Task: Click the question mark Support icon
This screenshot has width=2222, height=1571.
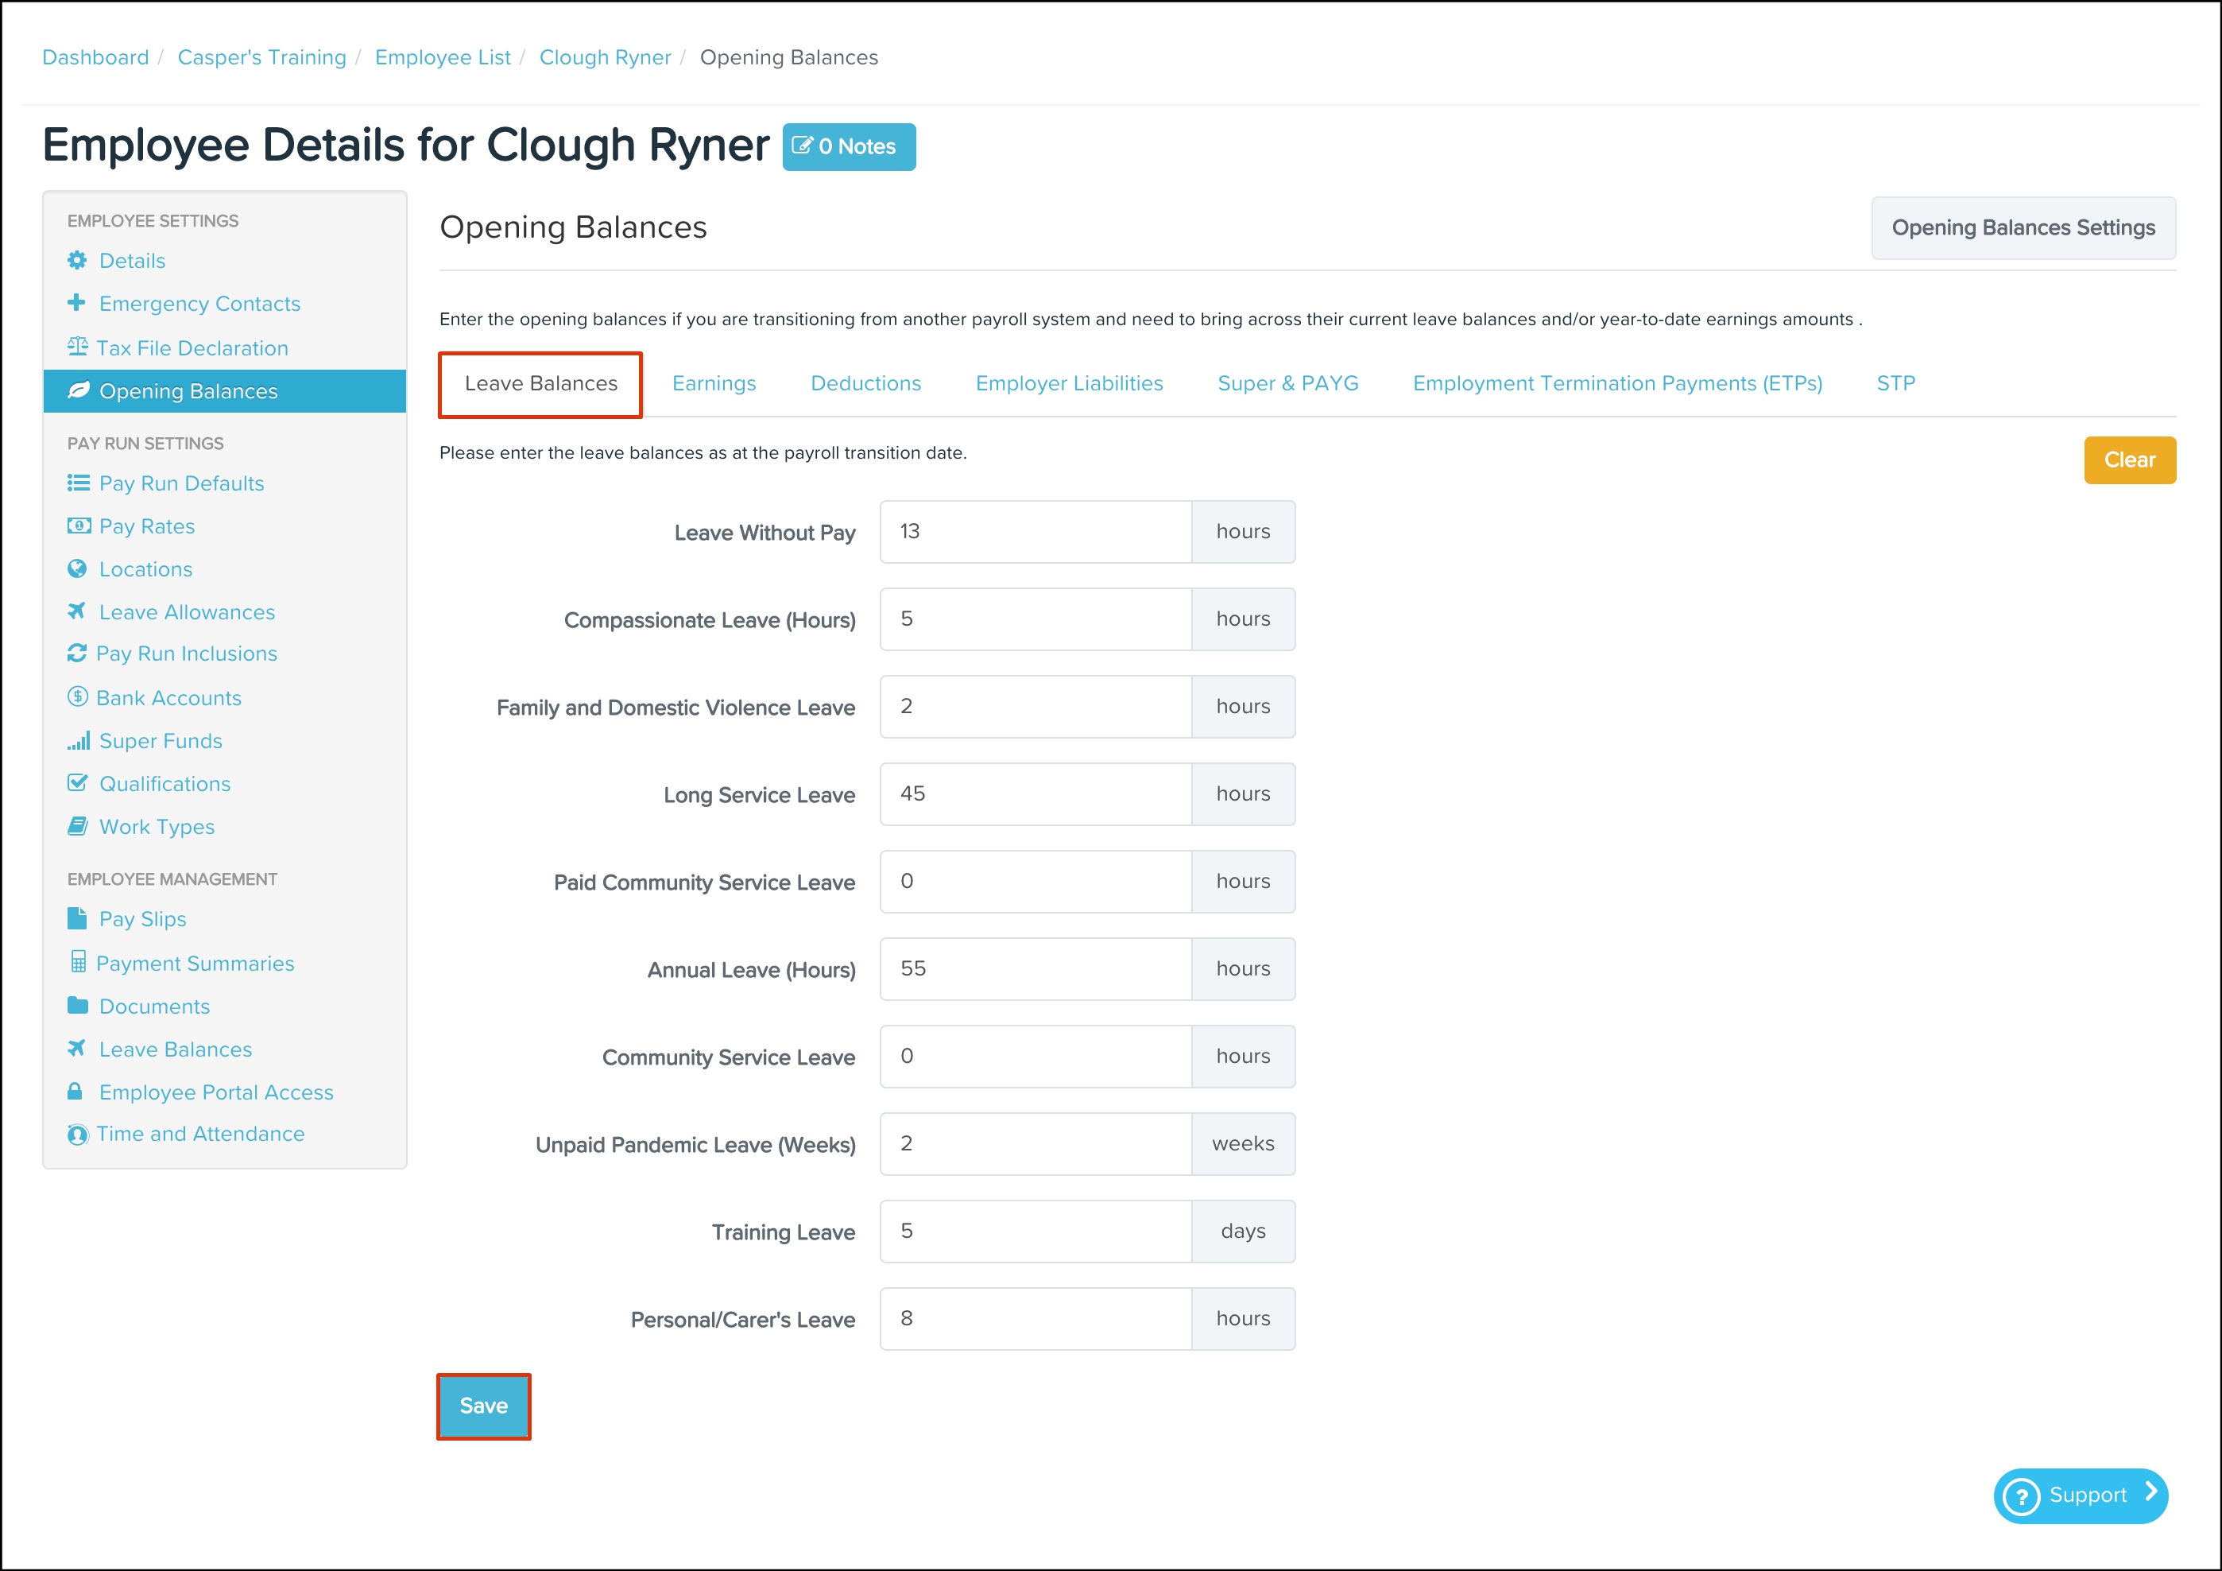Action: 2022,1496
